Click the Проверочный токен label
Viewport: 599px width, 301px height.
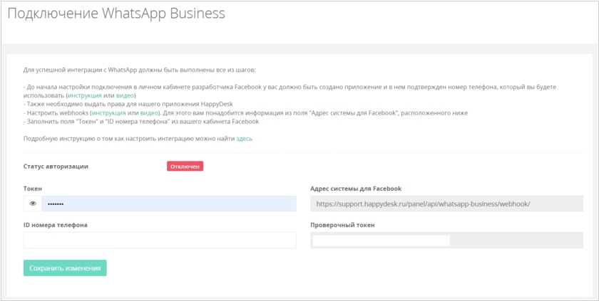pos(342,225)
